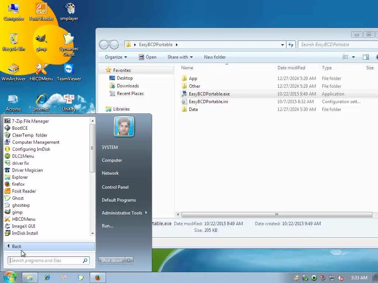
Task: Select Libraries in the navigation pane
Action: [x=121, y=109]
